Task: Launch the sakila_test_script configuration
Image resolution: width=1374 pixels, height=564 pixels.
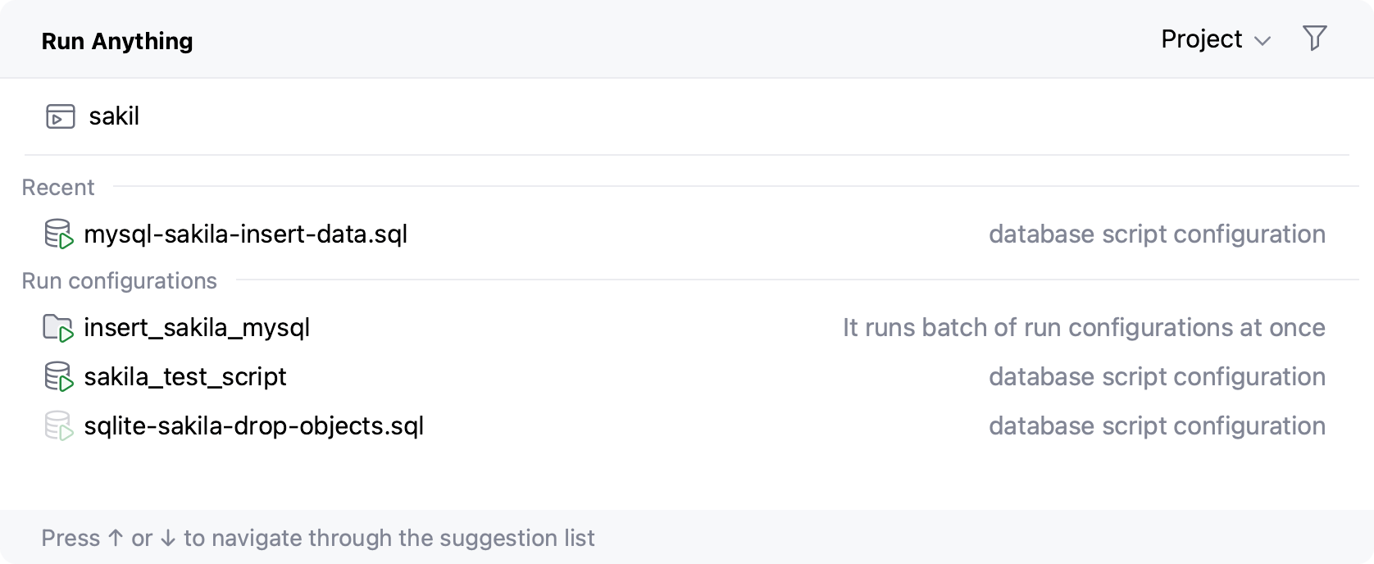Action: [x=185, y=375]
